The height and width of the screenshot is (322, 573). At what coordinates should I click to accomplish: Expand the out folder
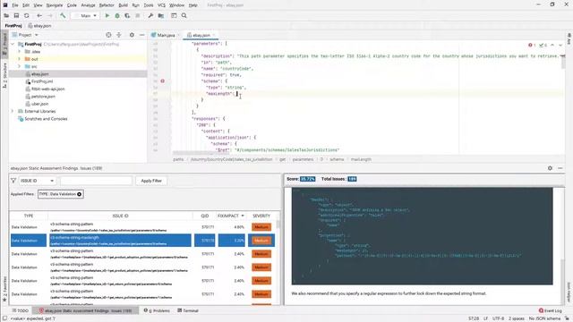(20, 59)
